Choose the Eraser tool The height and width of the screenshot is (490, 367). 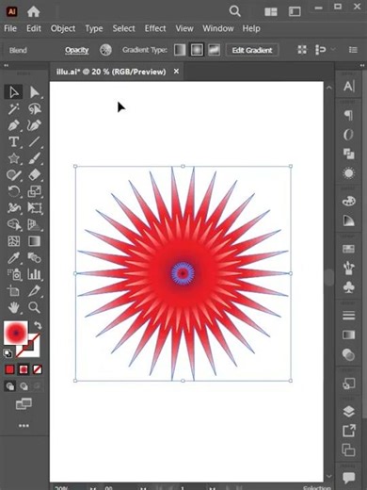[x=34, y=175]
